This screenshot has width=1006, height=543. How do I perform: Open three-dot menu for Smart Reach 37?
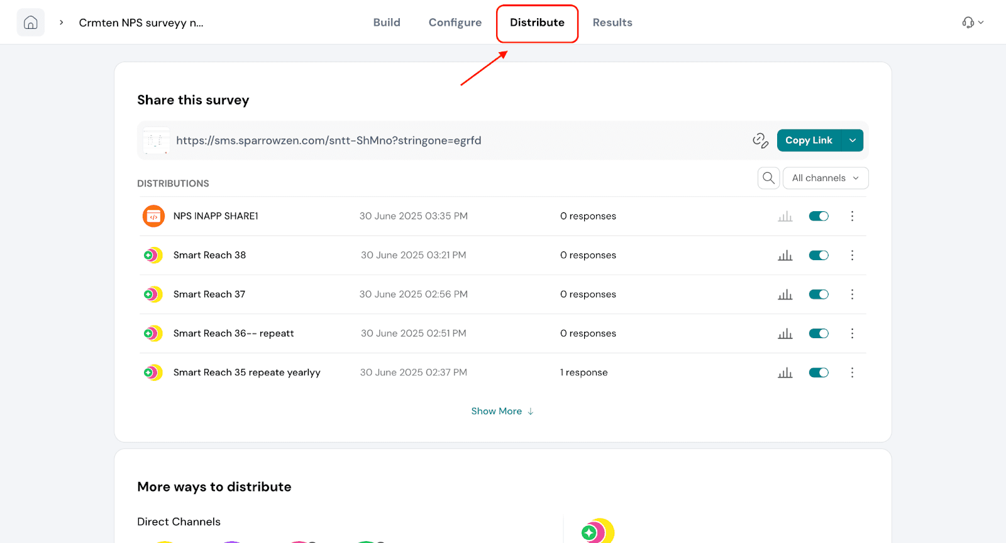pos(852,294)
